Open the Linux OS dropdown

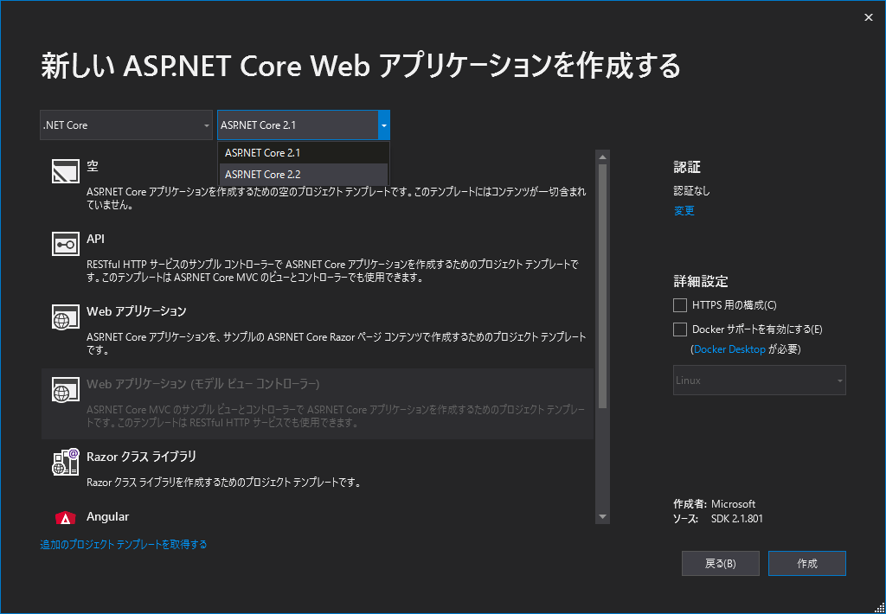click(759, 380)
